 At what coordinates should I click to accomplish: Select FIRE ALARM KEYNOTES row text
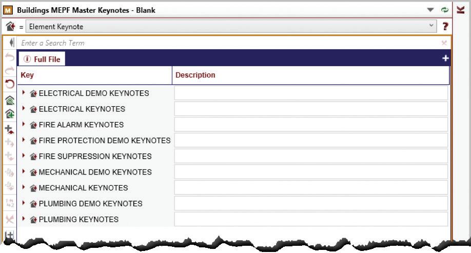pyautogui.click(x=81, y=125)
